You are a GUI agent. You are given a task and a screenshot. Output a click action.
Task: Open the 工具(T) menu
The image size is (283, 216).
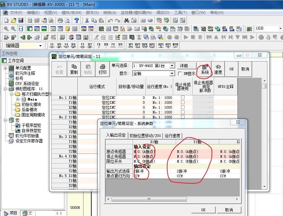coord(180,13)
